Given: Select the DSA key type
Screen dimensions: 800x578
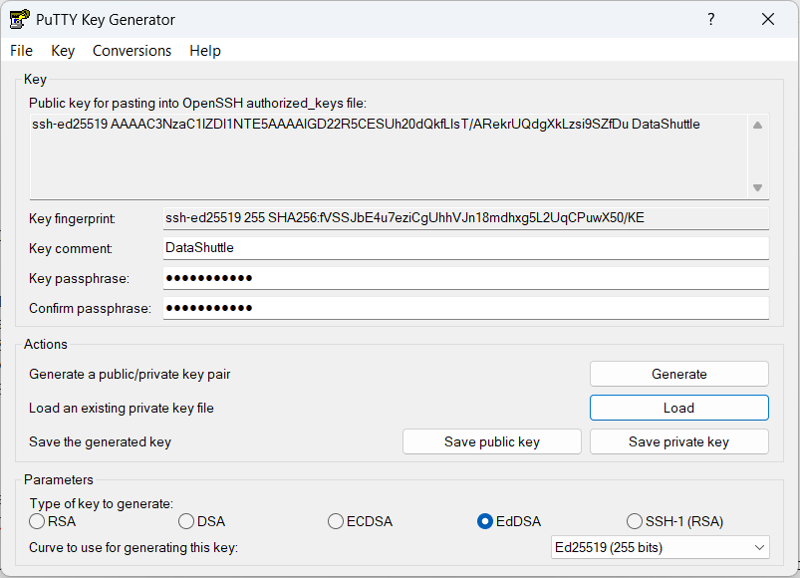Looking at the screenshot, I should pos(187,521).
